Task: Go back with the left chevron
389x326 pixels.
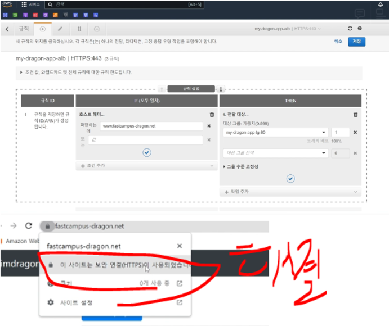Action: click(x=7, y=29)
